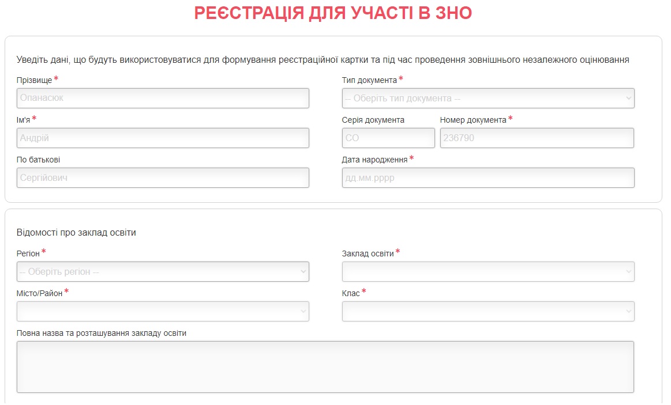The width and height of the screenshot is (671, 405).
Task: Open the Регіон region dropdown
Action: [x=162, y=271]
